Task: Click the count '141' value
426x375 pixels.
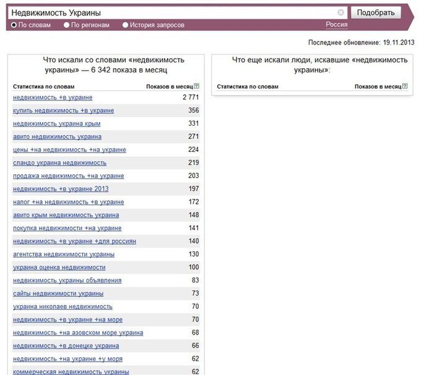Action: pyautogui.click(x=194, y=228)
